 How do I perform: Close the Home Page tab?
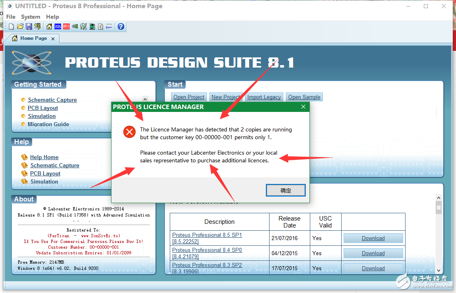click(53, 39)
